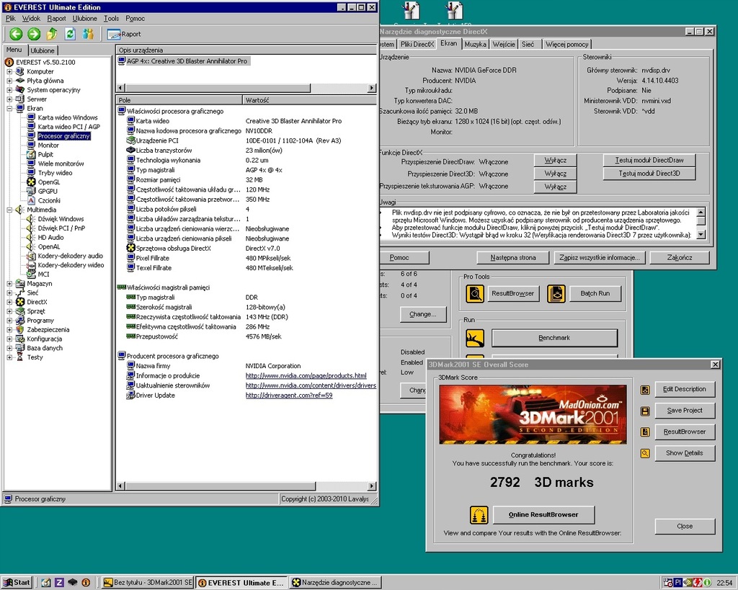Click the green Forward arrow in EVEREST toolbar
The width and height of the screenshot is (738, 590).
34,34
